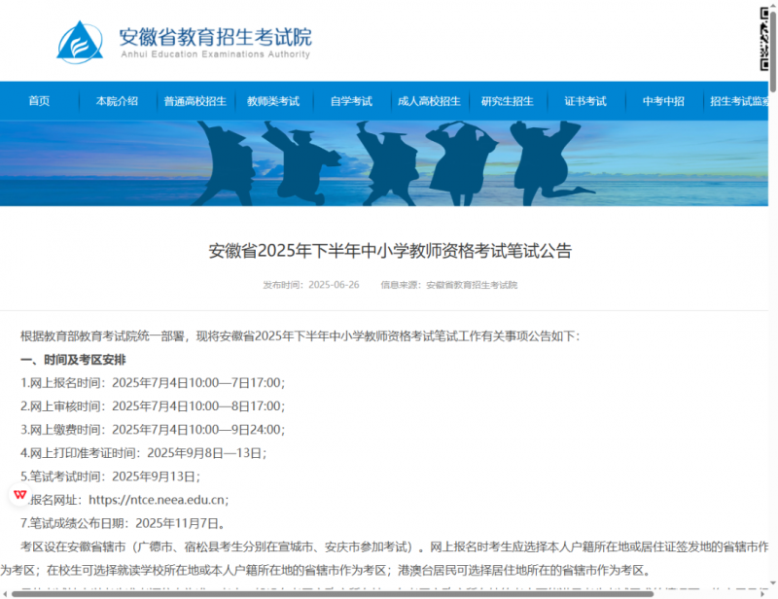Image resolution: width=778 pixels, height=599 pixels.
Task: Click the QR code at top right
Action: coord(767,39)
